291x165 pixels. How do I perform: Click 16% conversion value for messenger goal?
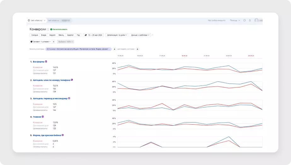pyautogui.click(x=55, y=104)
